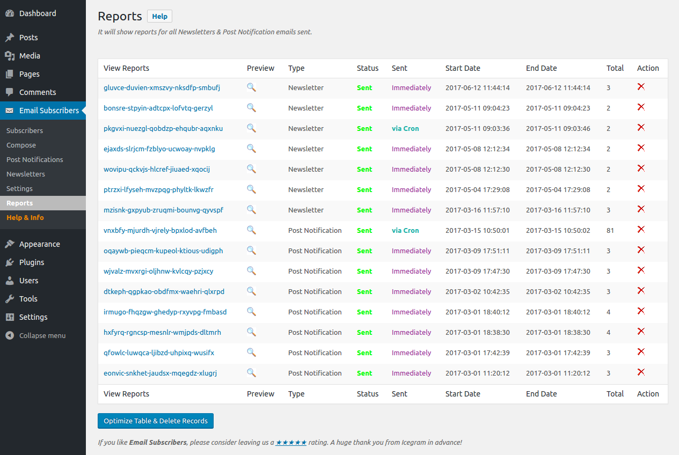
Task: Click the Collapse menu label
Action: pyautogui.click(x=42, y=335)
